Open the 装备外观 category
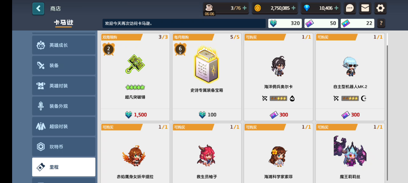The width and height of the screenshot is (408, 183). (64, 106)
